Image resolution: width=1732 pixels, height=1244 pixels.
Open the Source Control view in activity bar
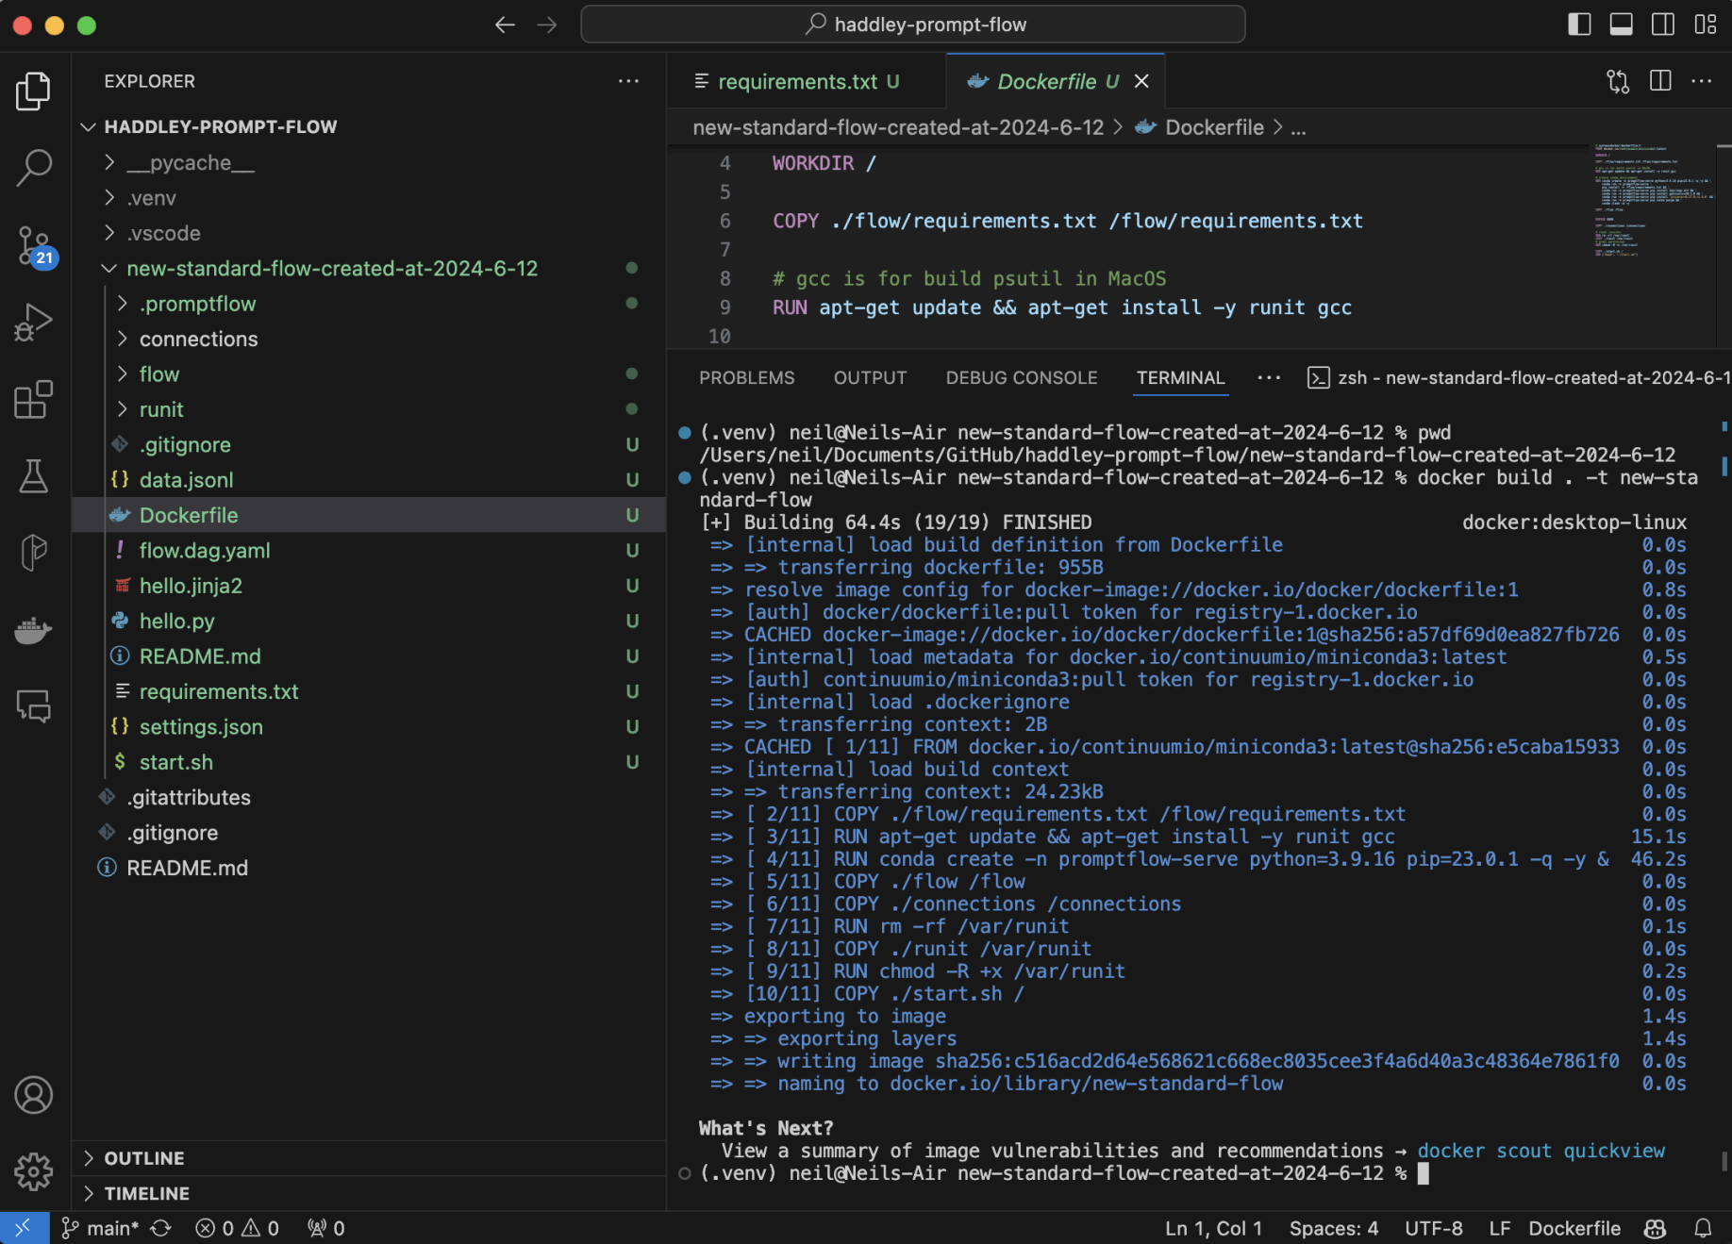click(x=34, y=245)
